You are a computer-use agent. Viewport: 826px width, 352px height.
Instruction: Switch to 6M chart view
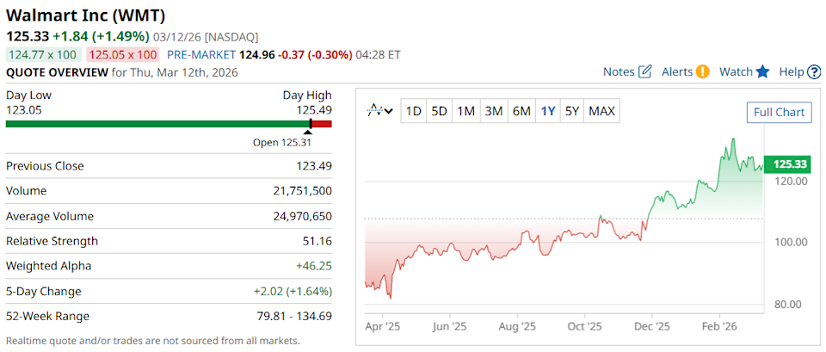click(x=521, y=110)
